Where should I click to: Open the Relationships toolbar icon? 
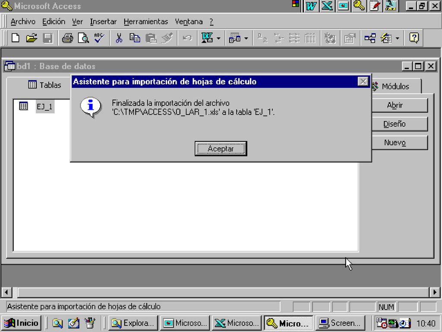[x=370, y=38]
